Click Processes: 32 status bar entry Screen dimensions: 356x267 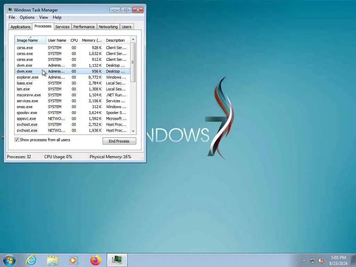19,157
